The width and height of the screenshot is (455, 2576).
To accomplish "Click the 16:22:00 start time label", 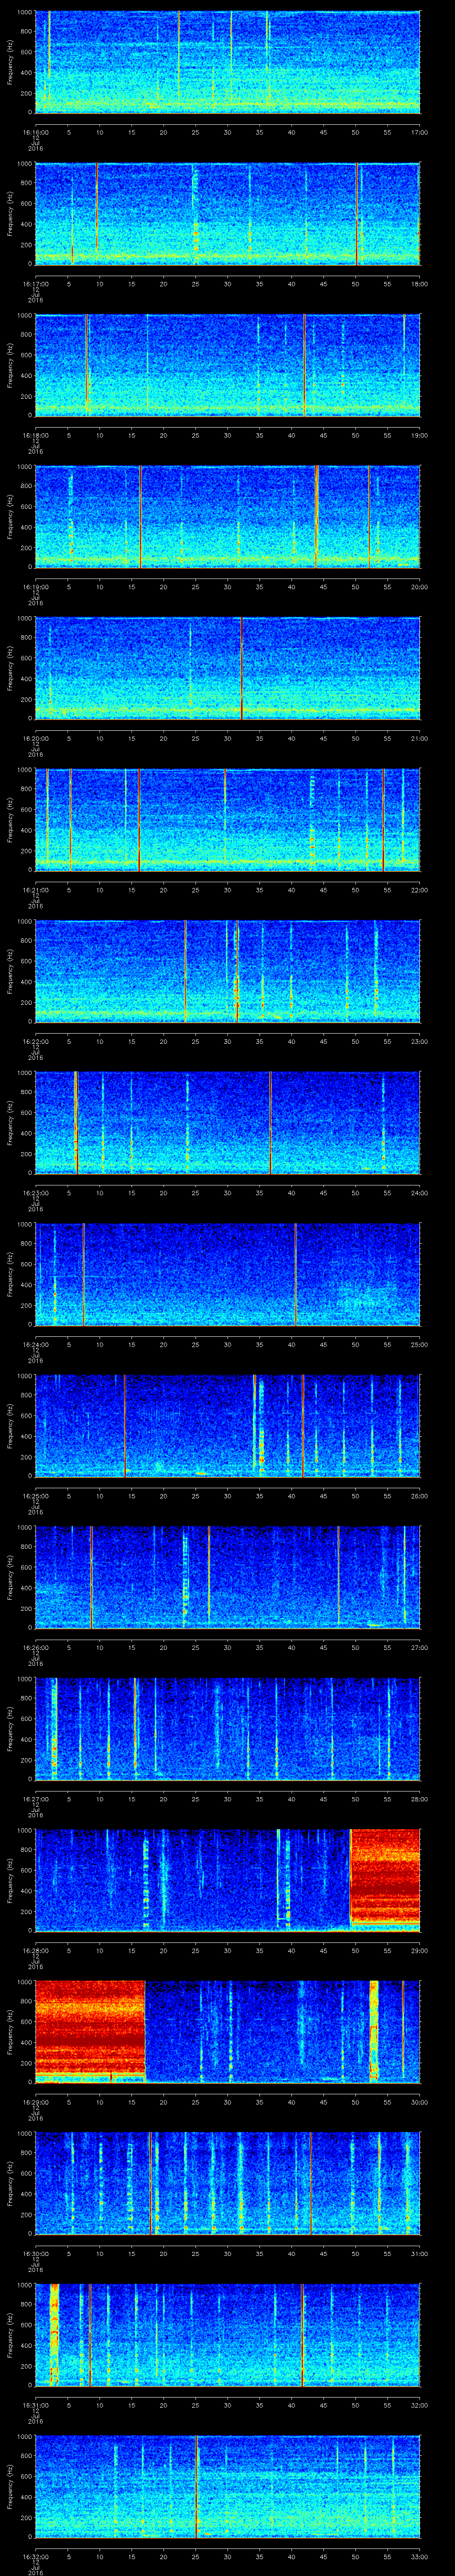I will 35,1041.
